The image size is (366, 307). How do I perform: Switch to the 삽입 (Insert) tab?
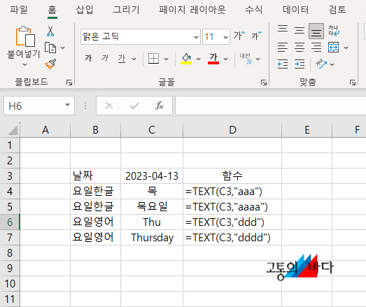(85, 10)
